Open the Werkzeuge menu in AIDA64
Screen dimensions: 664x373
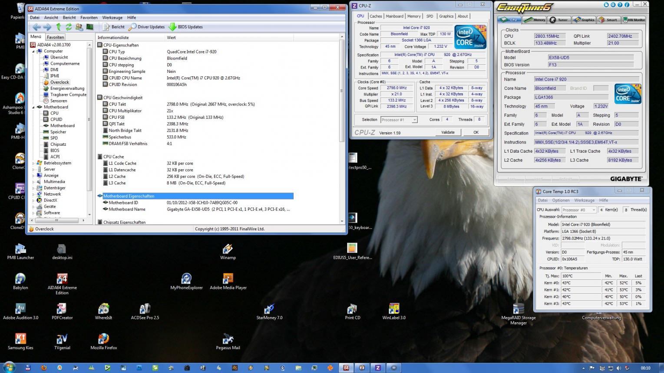(112, 17)
